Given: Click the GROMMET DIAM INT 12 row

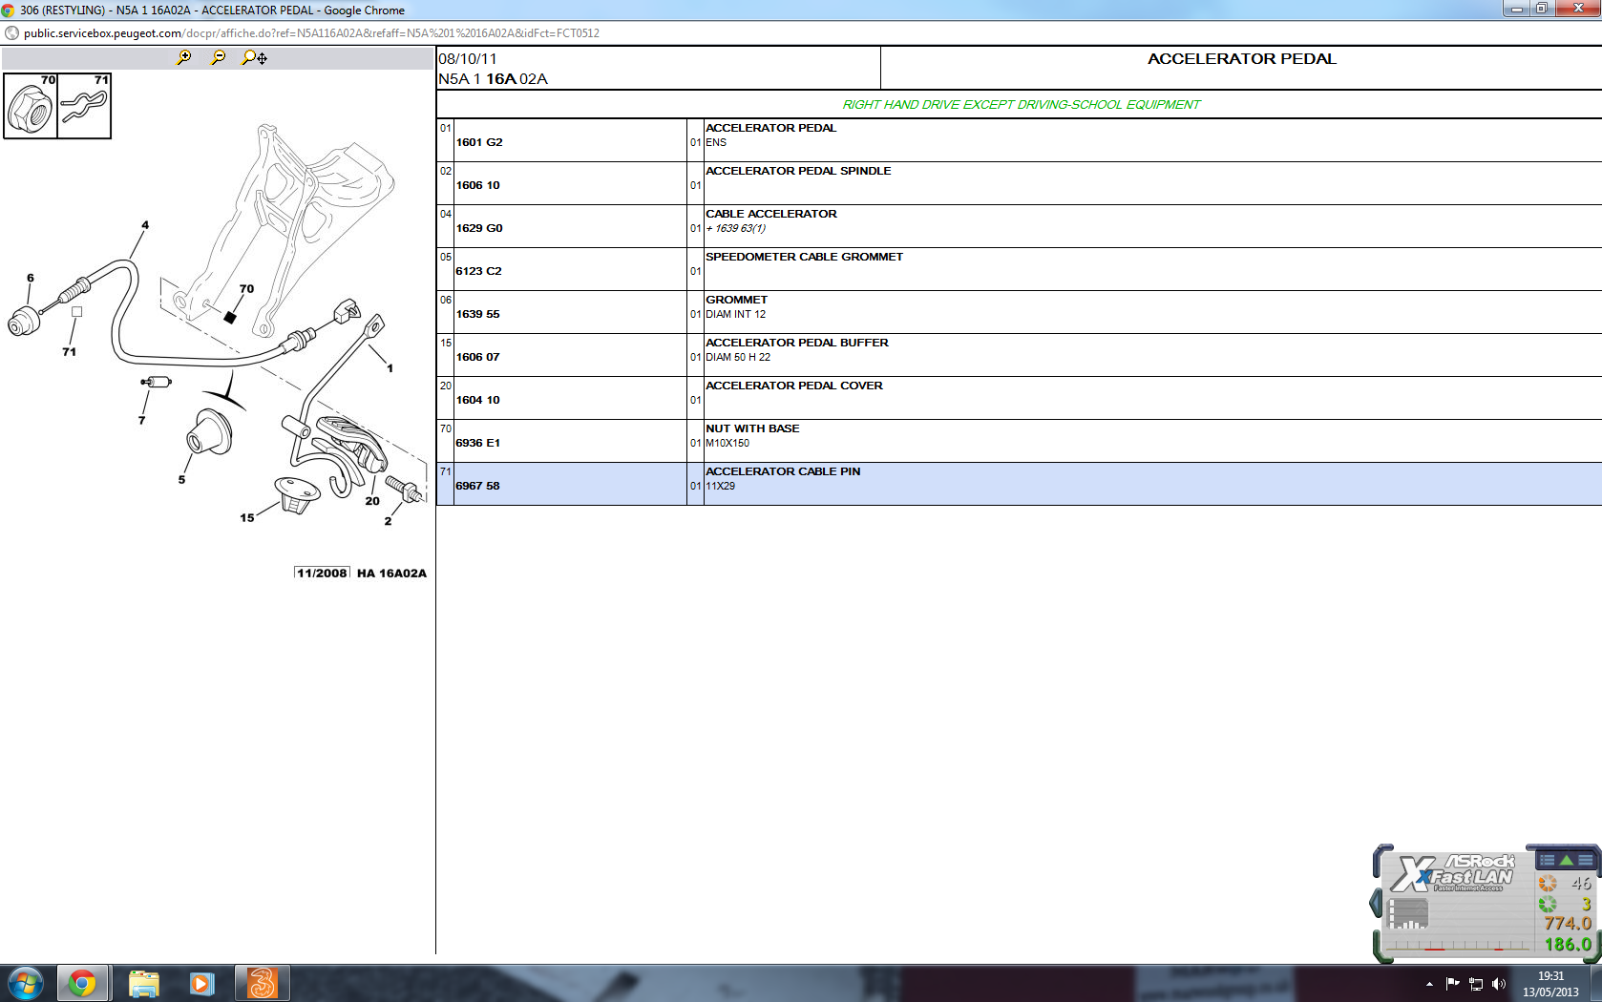Looking at the screenshot, I should click(1019, 312).
